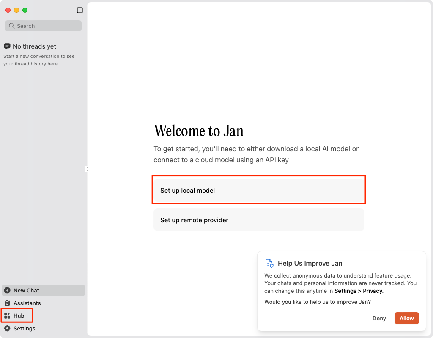Allow anonymous data collection
This screenshot has height=338, width=433.
pos(406,318)
